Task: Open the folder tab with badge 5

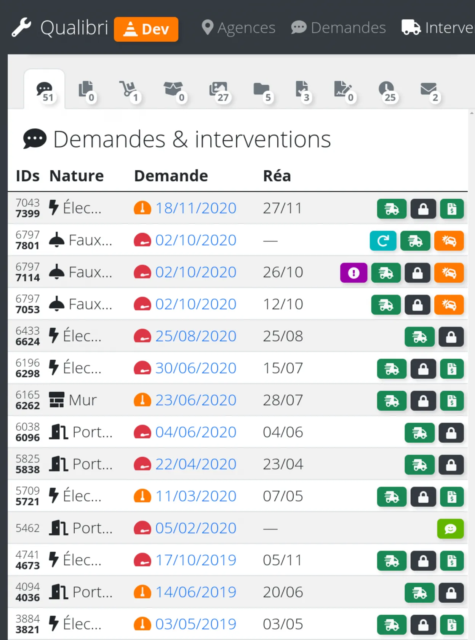Action: click(262, 91)
